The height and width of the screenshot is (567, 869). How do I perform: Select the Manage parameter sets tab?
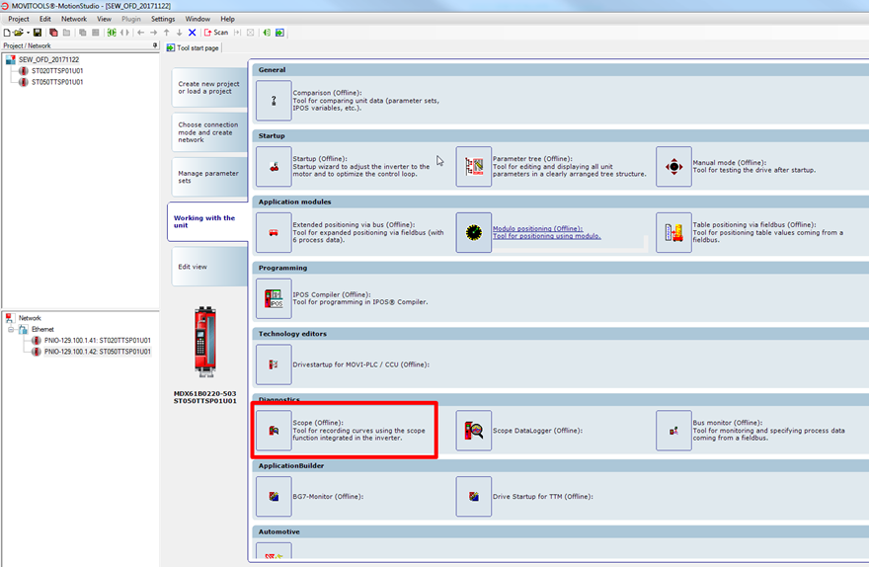[208, 177]
